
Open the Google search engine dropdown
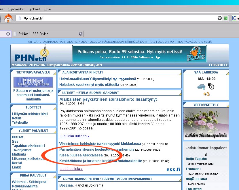coord(235,18)
